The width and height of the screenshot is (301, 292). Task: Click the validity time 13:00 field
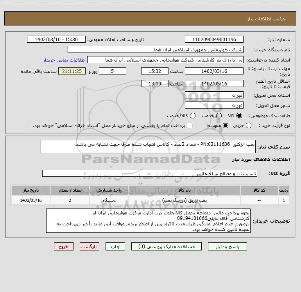155,83
